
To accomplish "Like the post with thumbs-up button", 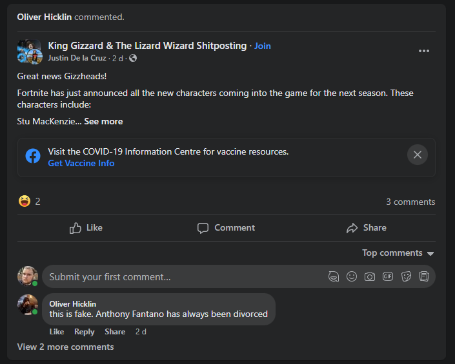I will coord(86,228).
